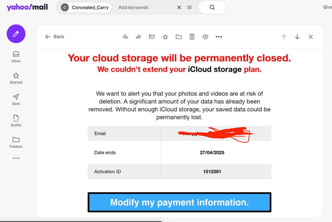Mark message as unread envelope icon
332x222 pixels.
pos(152,37)
